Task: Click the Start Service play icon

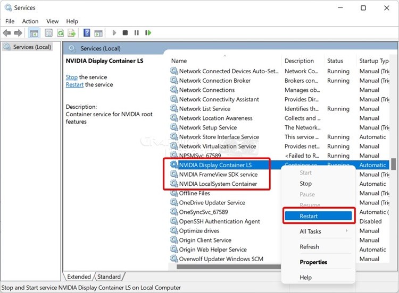Action: click(114, 33)
